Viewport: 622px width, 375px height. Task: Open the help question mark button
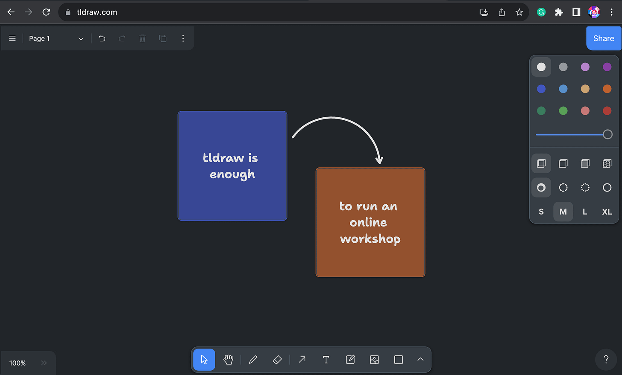coord(606,360)
